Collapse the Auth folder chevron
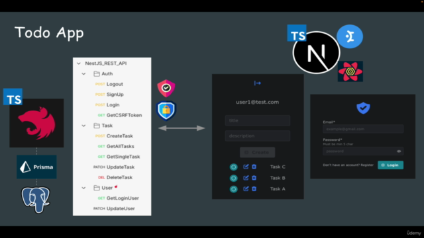The height and width of the screenshot is (238, 424). [x=84, y=73]
